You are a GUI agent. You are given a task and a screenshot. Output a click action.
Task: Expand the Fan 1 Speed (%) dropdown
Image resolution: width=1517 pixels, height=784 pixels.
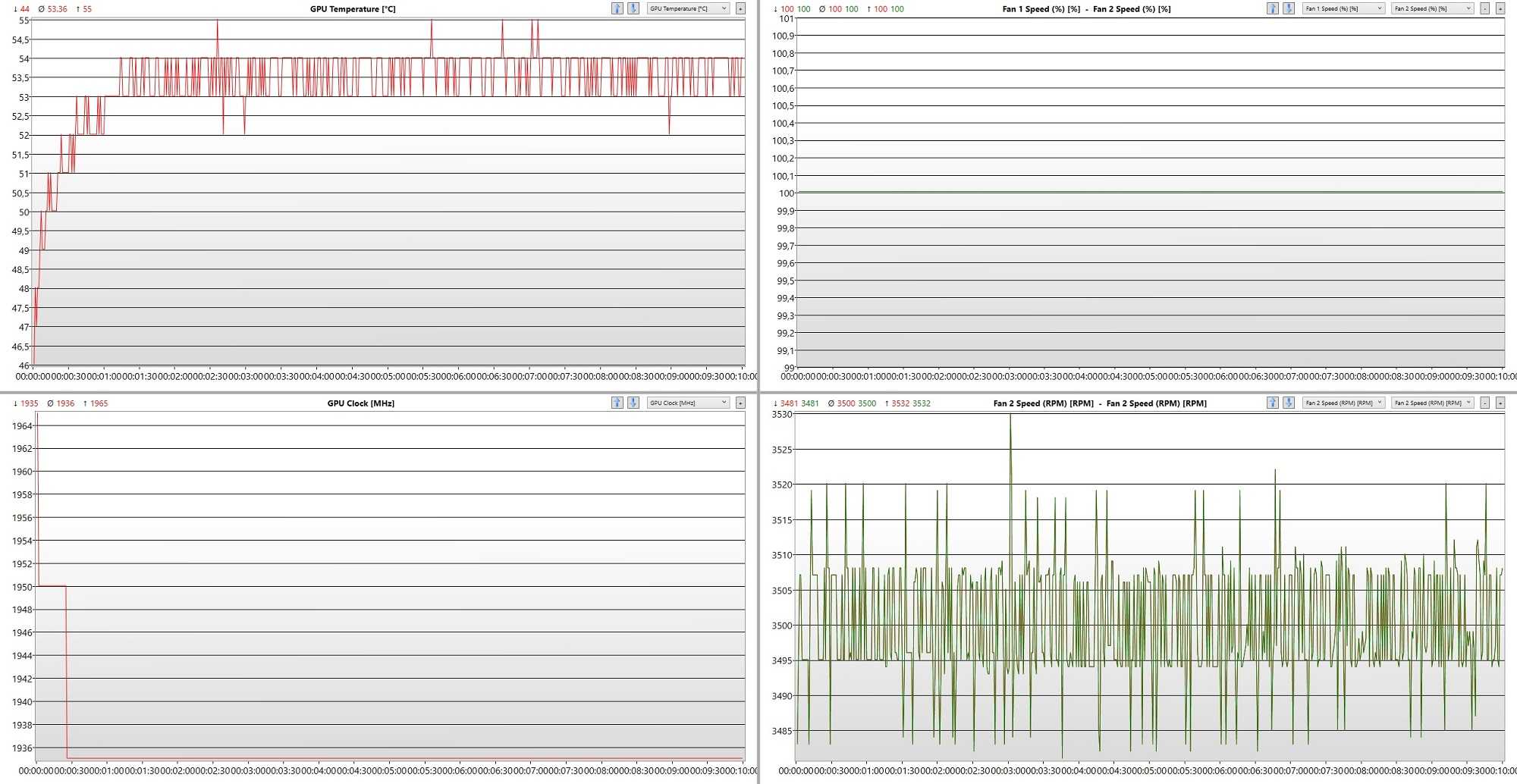tap(1343, 8)
